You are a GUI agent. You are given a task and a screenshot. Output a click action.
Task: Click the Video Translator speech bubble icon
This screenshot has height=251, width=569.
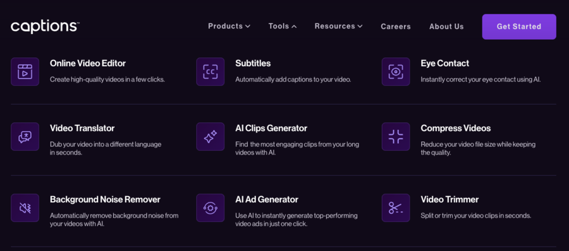25,137
